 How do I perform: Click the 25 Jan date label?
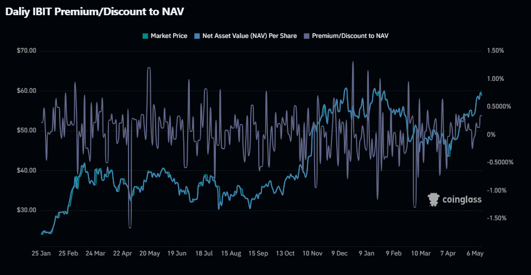41,253
